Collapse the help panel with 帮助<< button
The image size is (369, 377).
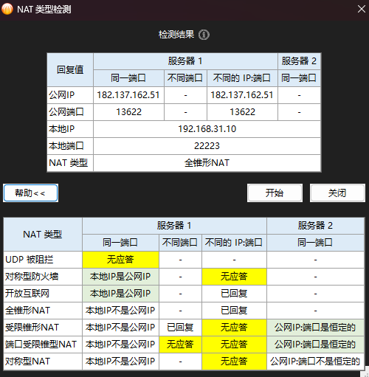[31, 193]
